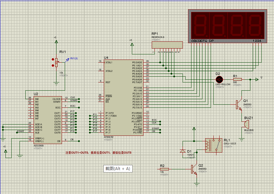Select the RP1 RESPACK-8 resistor pack
Image resolution: width=274 pixels, height=194 pixels.
[x=167, y=45]
